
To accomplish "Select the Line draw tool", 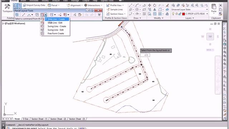I will [130, 5].
